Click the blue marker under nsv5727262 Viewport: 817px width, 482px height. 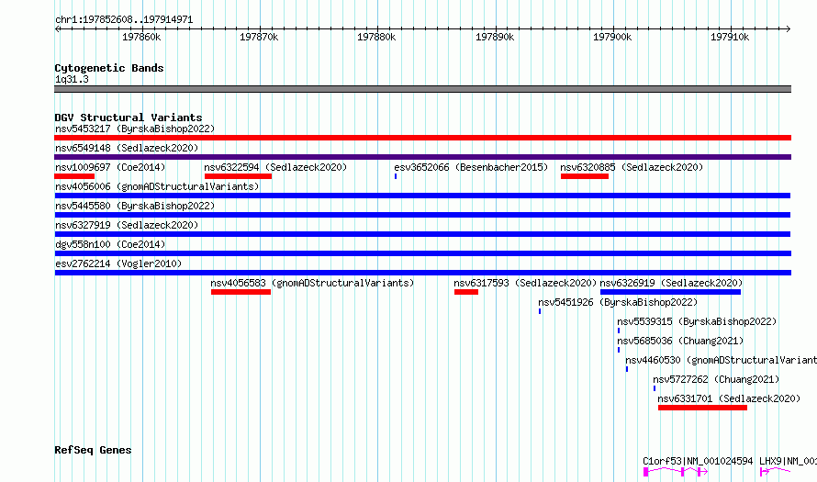coord(655,388)
